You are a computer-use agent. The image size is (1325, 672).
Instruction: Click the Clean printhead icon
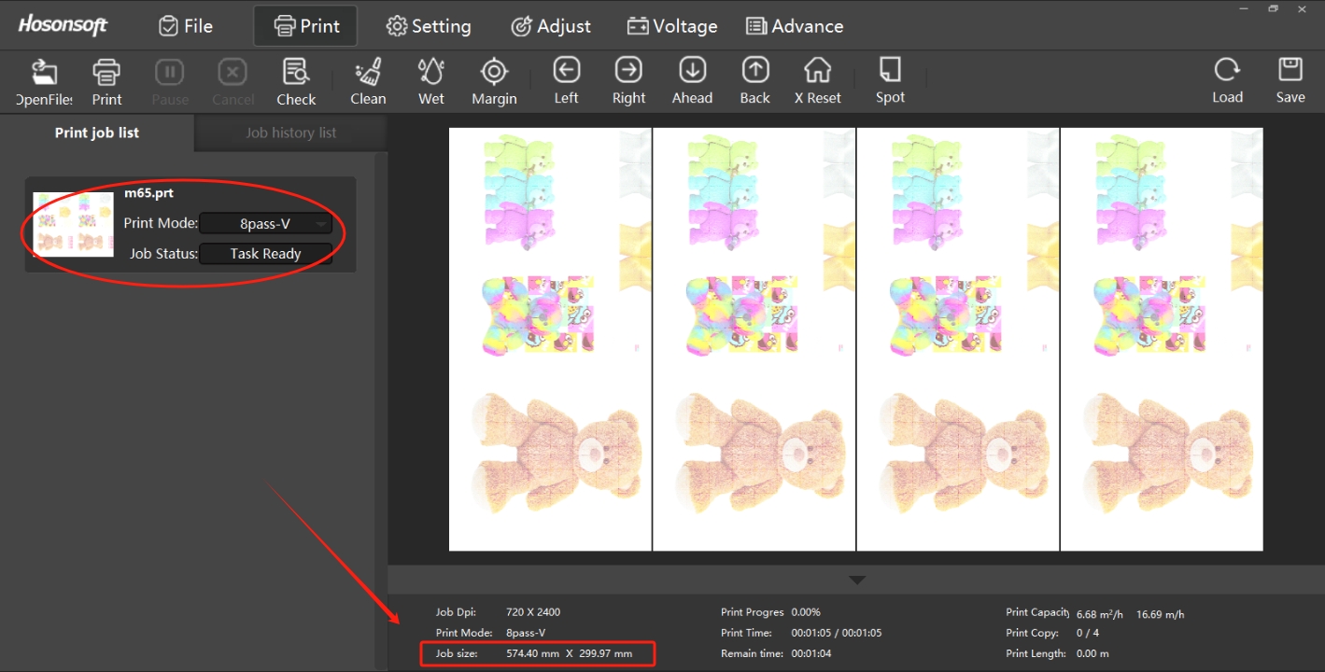point(368,73)
